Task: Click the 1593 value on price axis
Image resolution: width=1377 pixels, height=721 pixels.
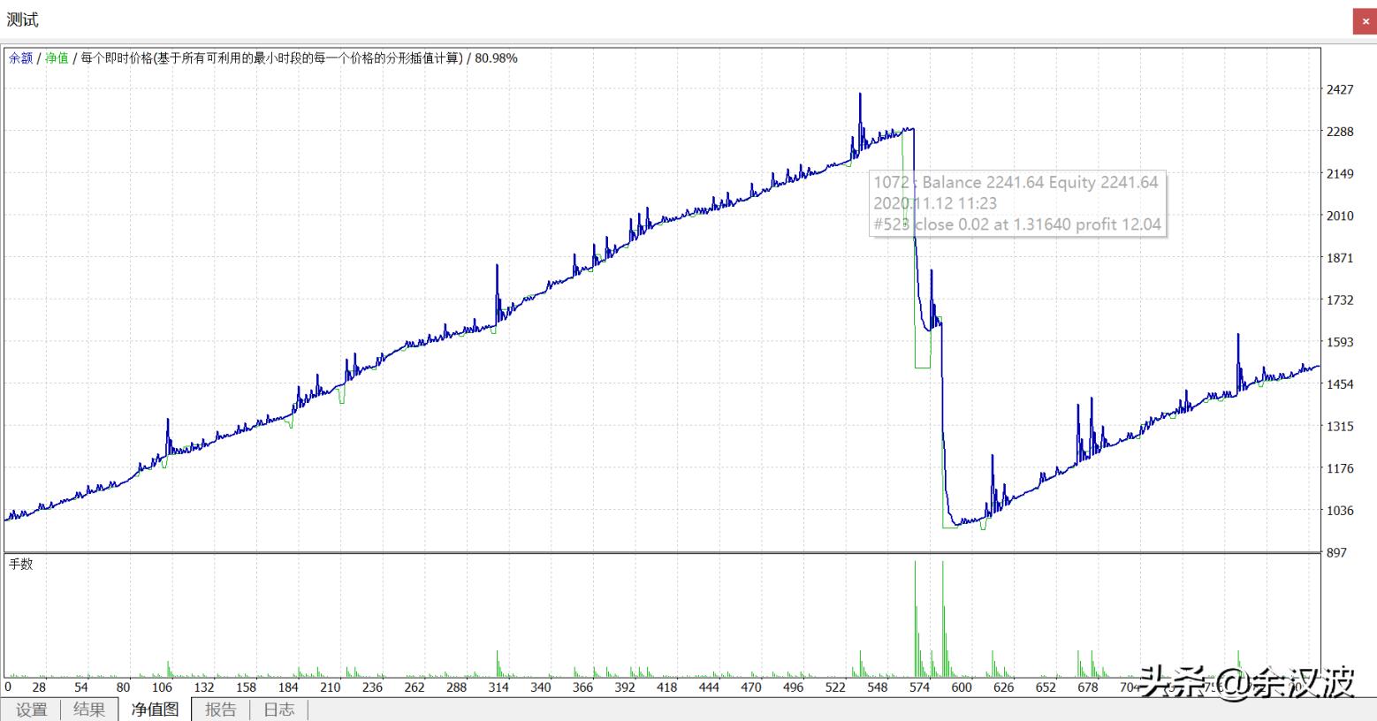Action: (1340, 342)
